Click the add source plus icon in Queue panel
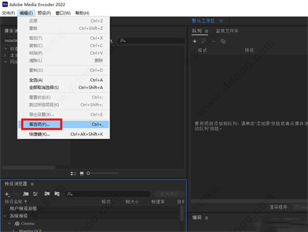The height and width of the screenshot is (232, 308). (195, 41)
